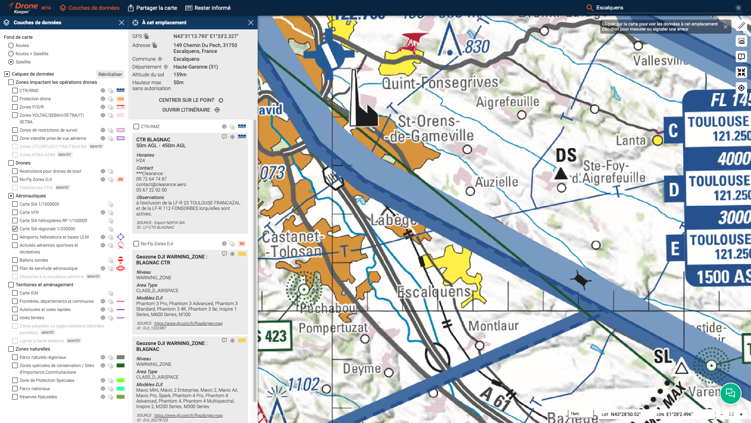Click OUVRIR L'ITINÉRAIRE

[x=191, y=110]
